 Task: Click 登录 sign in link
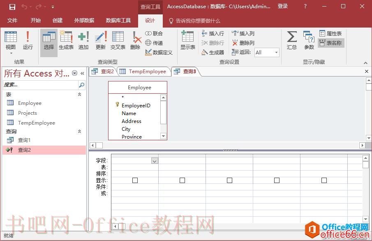[282, 7]
